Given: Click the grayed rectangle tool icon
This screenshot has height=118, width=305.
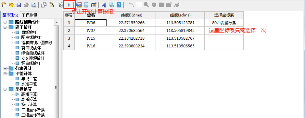Looking at the screenshot, I should pos(161,5).
